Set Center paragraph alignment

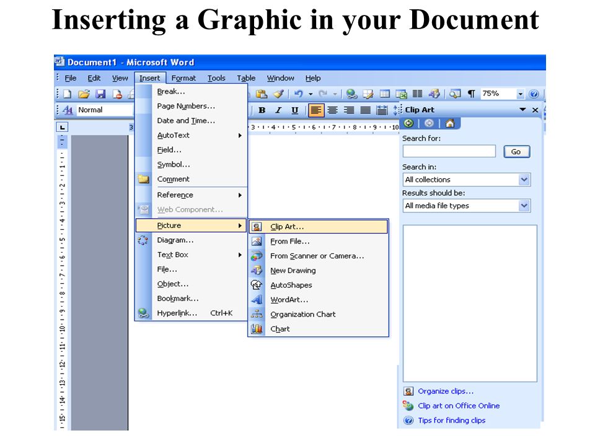coord(332,110)
